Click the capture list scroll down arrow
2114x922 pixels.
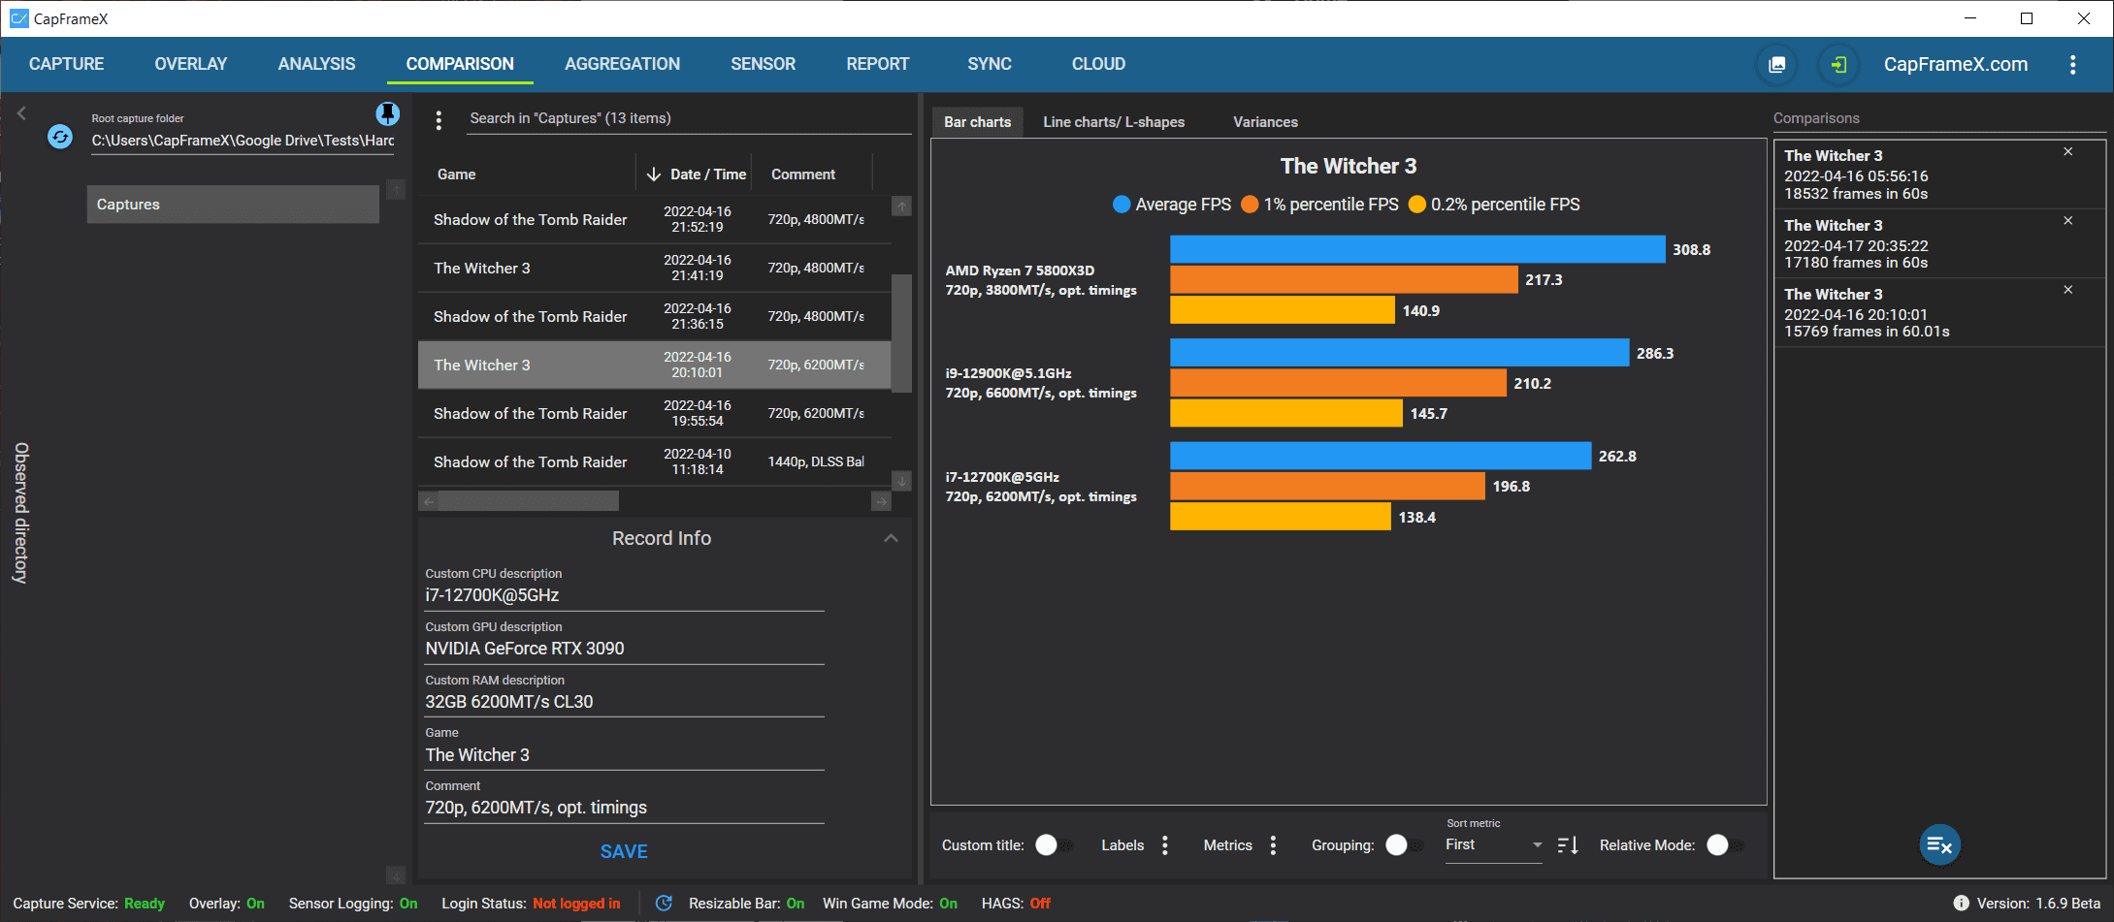tap(901, 481)
